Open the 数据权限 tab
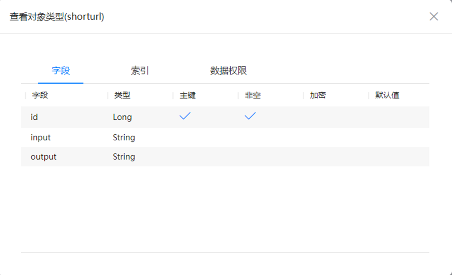 click(x=229, y=71)
